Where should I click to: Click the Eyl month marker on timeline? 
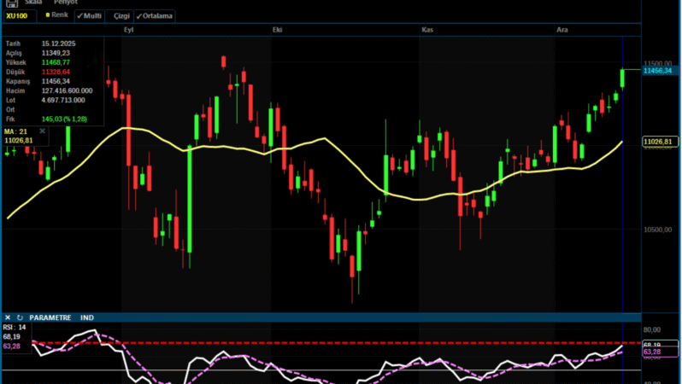[129, 30]
